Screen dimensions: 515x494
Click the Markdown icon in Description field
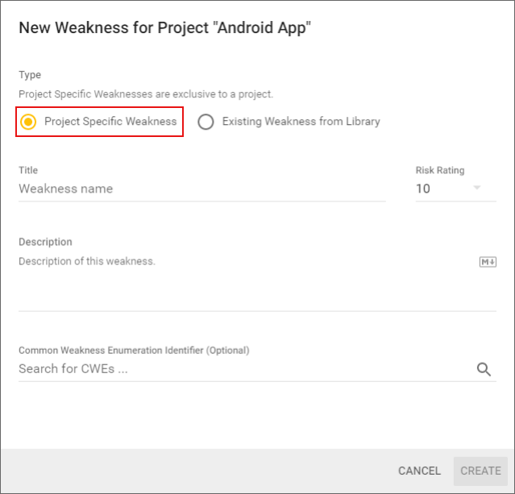(x=488, y=262)
